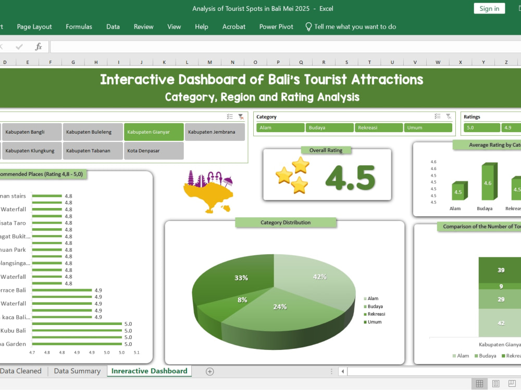
Task: Click into the formula bar field
Action: pyautogui.click(x=285, y=47)
